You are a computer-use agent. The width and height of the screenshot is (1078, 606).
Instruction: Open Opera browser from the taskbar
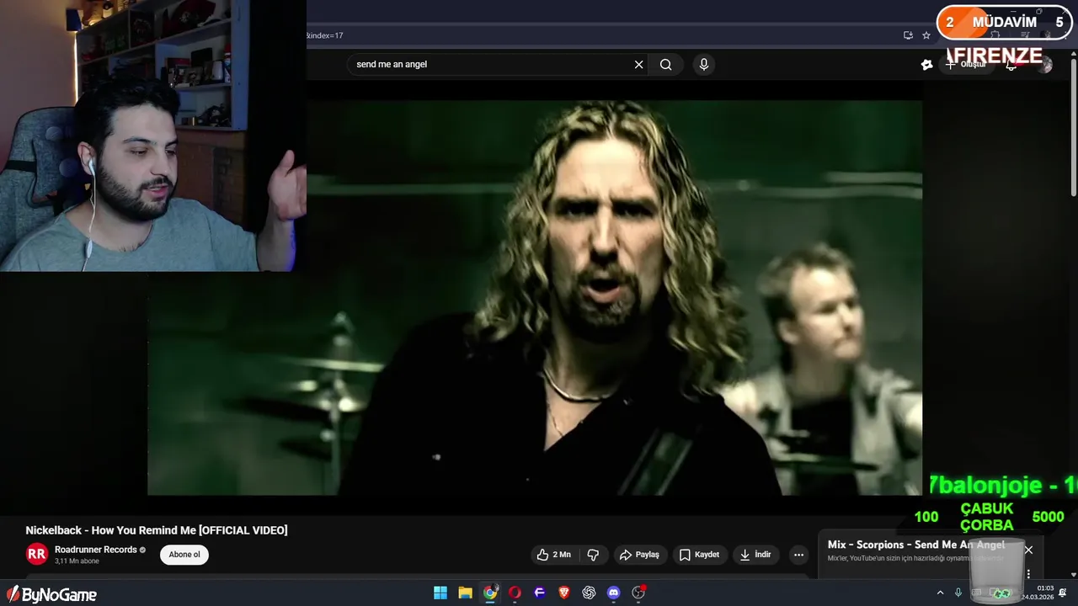point(515,593)
